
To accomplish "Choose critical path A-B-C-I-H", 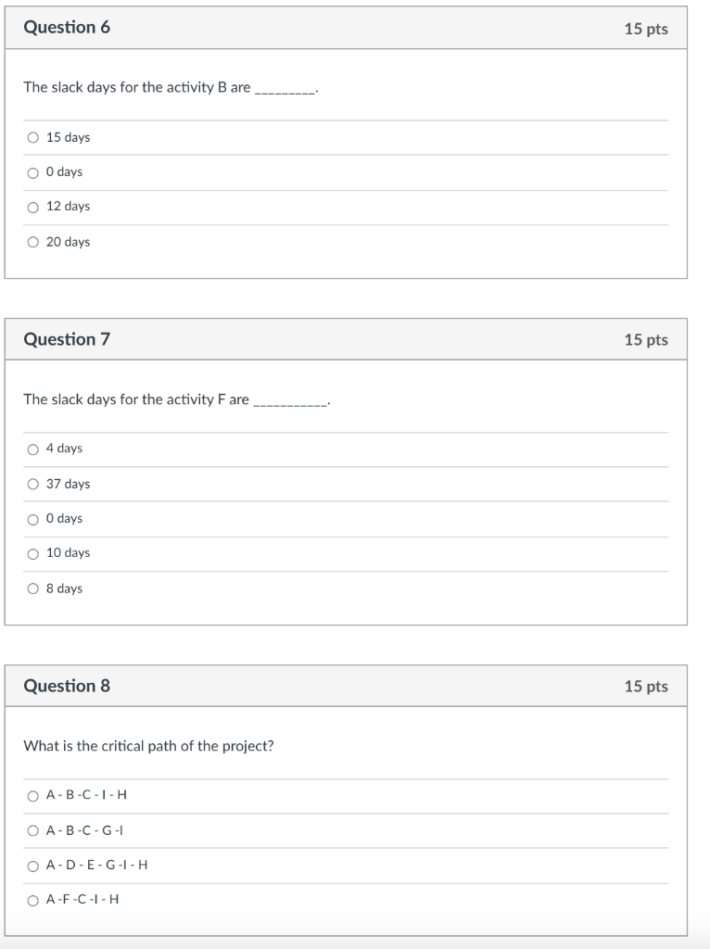I will [33, 795].
